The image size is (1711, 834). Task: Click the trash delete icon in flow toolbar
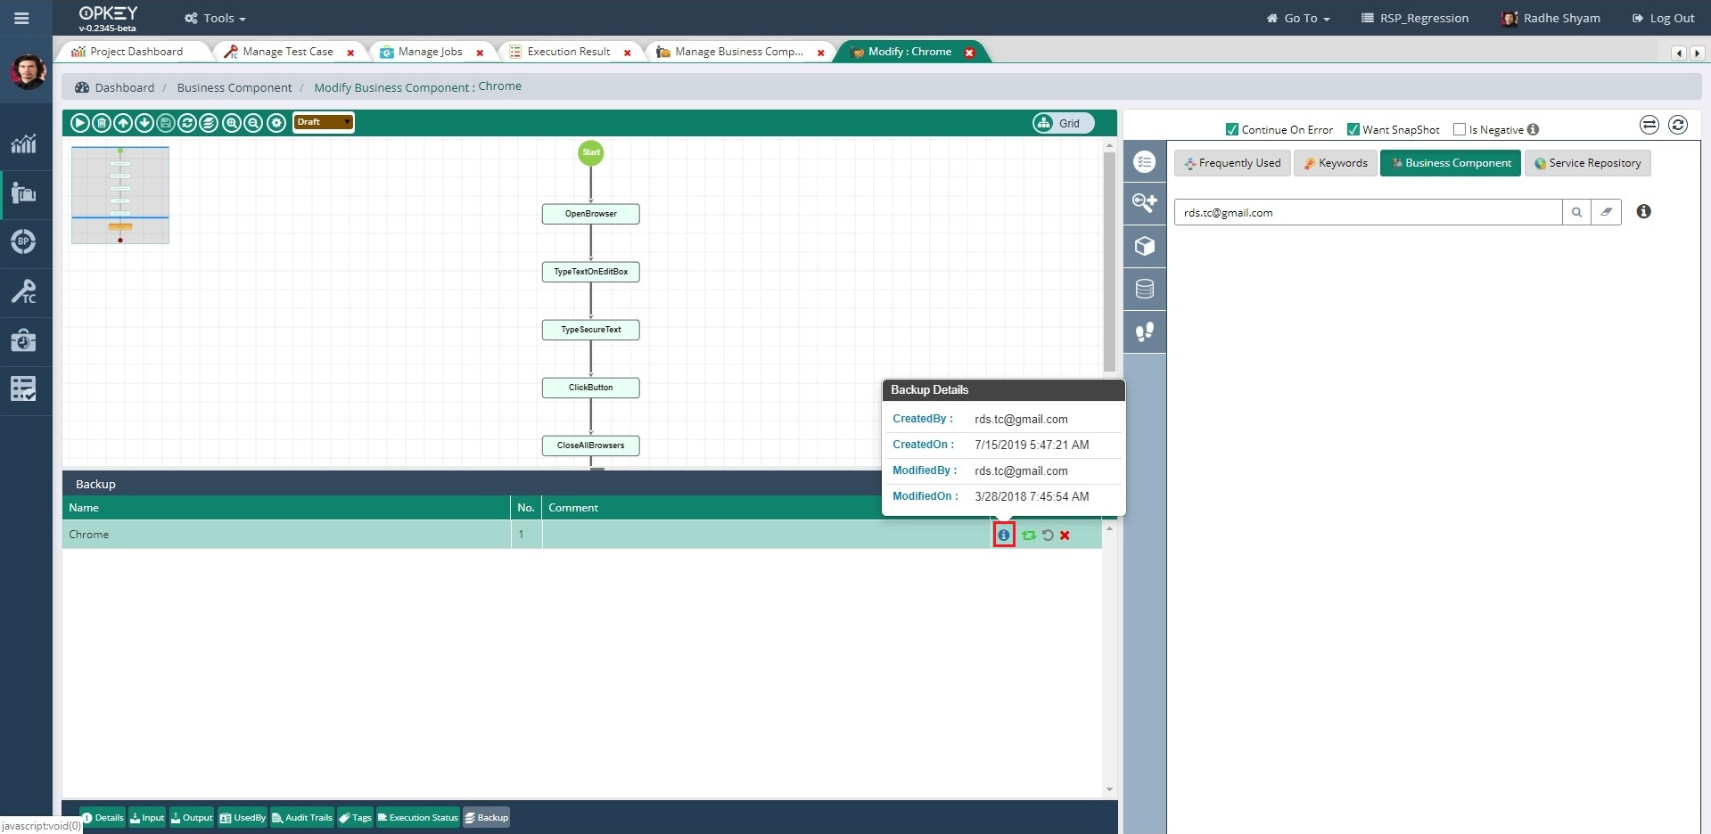[x=102, y=123]
